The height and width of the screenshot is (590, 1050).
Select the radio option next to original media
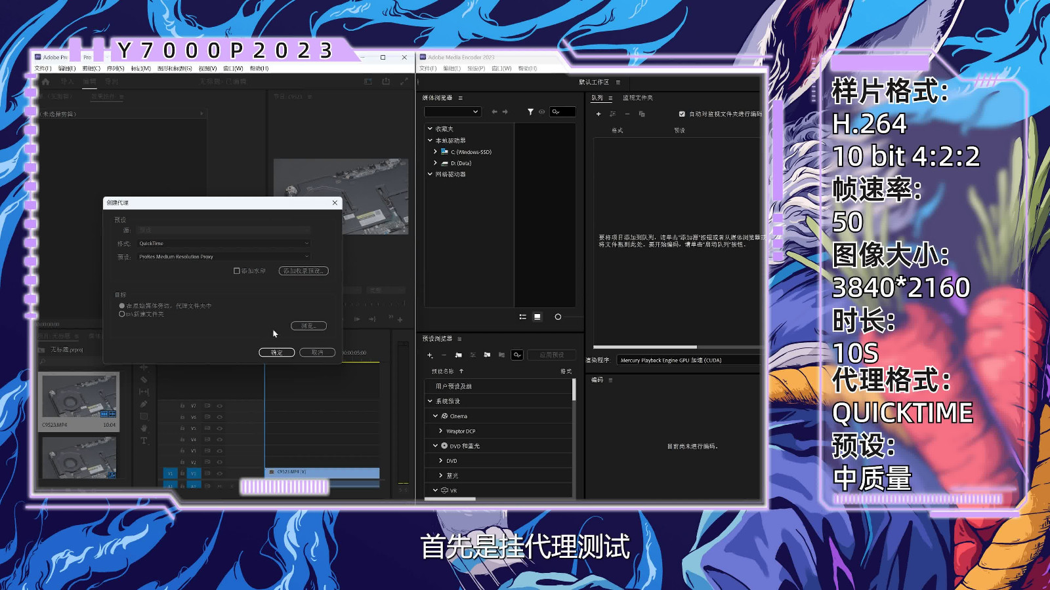pyautogui.click(x=122, y=306)
